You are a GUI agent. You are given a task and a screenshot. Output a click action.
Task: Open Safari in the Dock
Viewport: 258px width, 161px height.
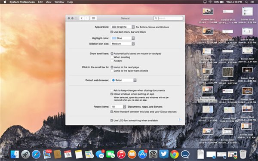(36, 155)
